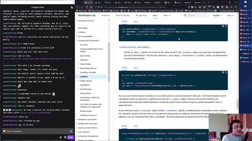Open the channel points icon beside the Chat button
Viewport: 252px width, 141px height.
(x=65, y=137)
